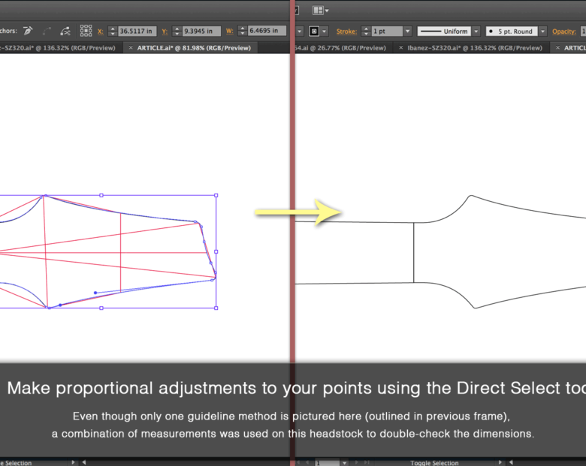Open the 5 pt. Round brush dropdown
Screen dimensions: 586x466
click(541, 32)
